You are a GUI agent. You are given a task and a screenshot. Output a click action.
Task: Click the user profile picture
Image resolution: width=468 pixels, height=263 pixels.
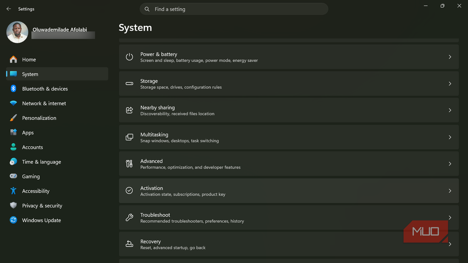18,32
